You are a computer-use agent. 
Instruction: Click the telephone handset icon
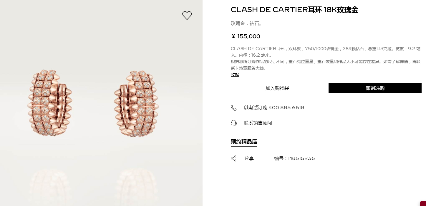click(x=234, y=108)
